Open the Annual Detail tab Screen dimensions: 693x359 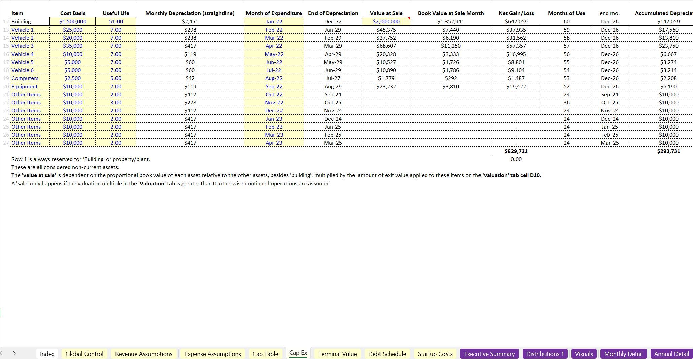tap(671, 354)
